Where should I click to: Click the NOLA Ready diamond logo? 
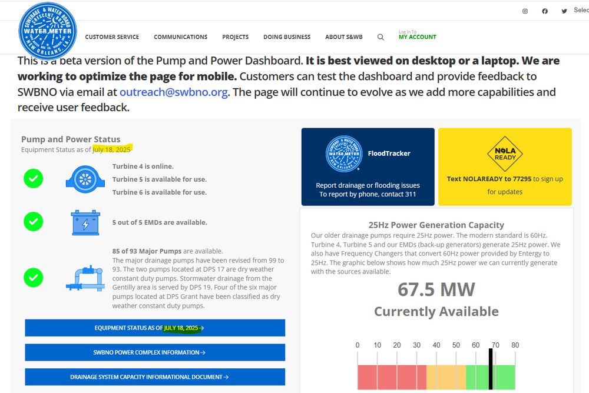[x=505, y=154]
